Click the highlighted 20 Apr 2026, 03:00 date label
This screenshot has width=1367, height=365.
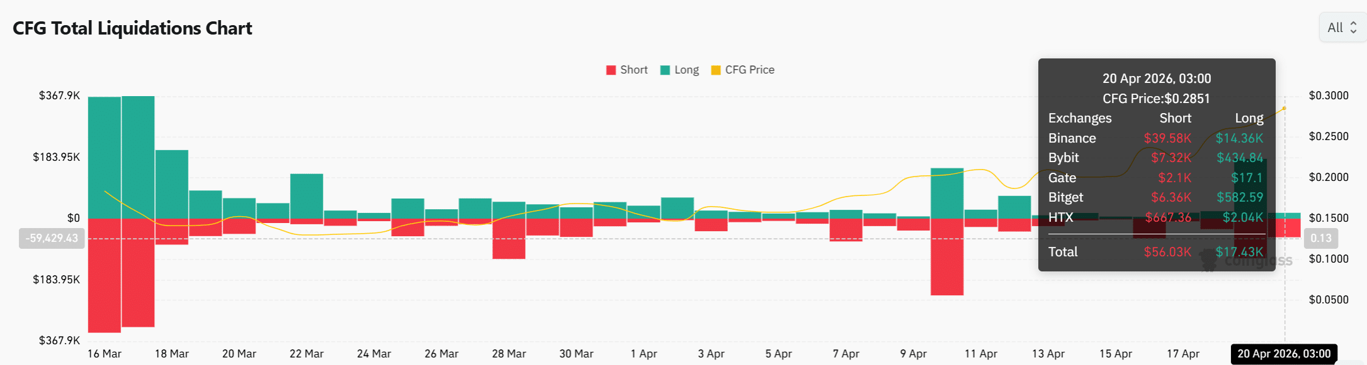click(x=1284, y=354)
